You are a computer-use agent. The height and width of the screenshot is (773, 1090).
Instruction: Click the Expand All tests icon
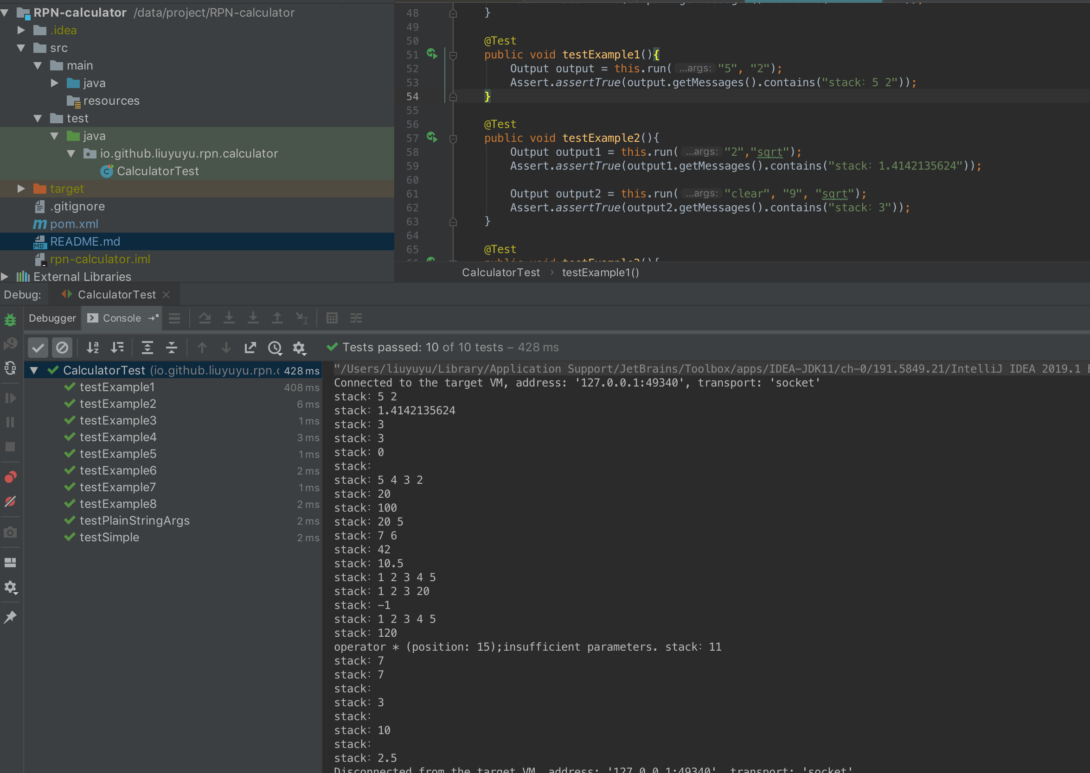(x=147, y=348)
